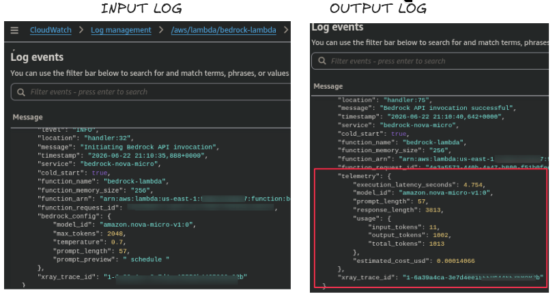Select "bedrock-lambda" function_name value in input log
Viewport: 557px width, 299px height.
coord(134,182)
